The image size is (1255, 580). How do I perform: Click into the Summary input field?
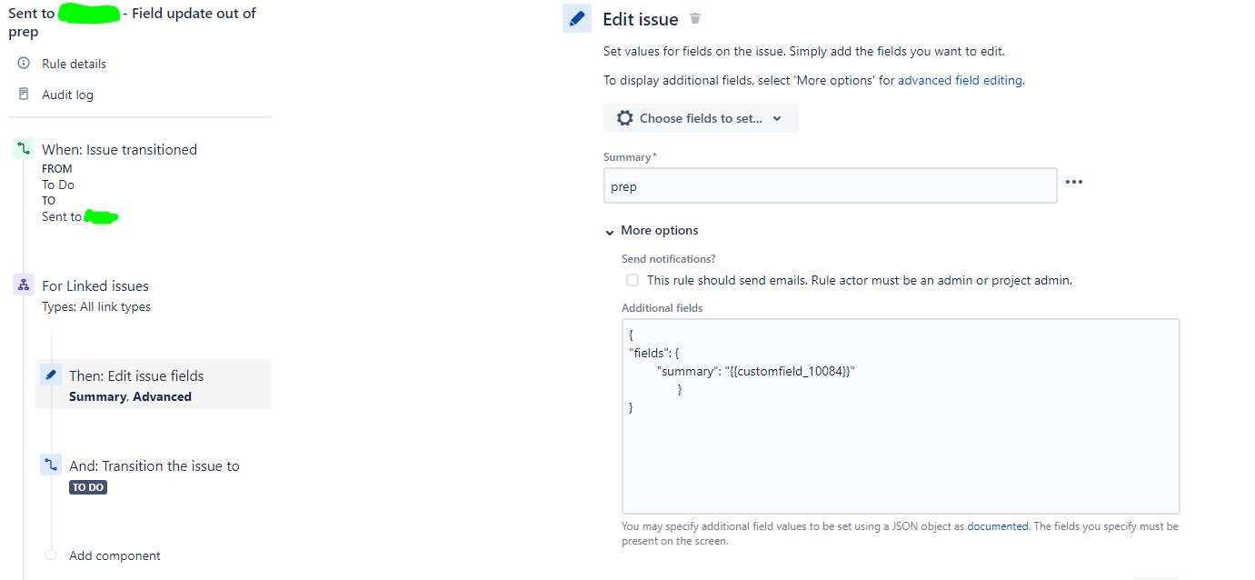[830, 185]
